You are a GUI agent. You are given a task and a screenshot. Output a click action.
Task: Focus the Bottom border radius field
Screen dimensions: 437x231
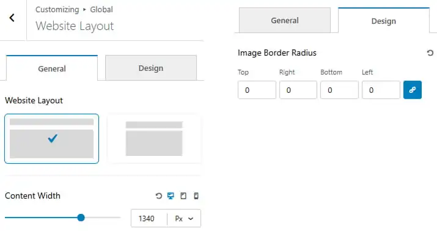339,90
